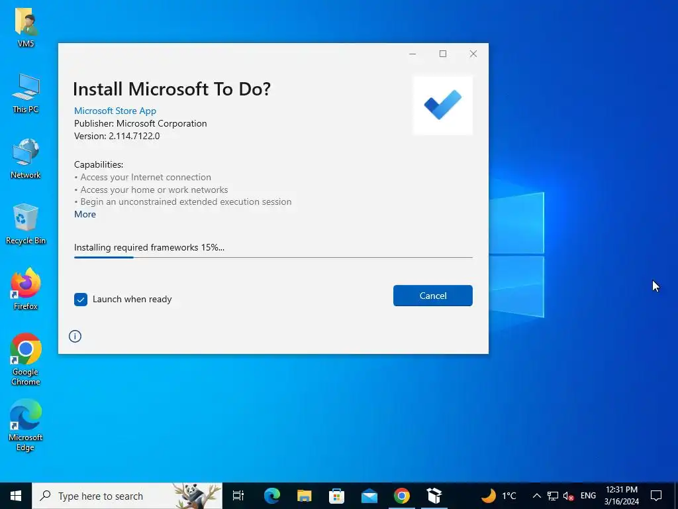The image size is (678, 509).
Task: Select the Firefox desktop shortcut
Action: (x=26, y=289)
